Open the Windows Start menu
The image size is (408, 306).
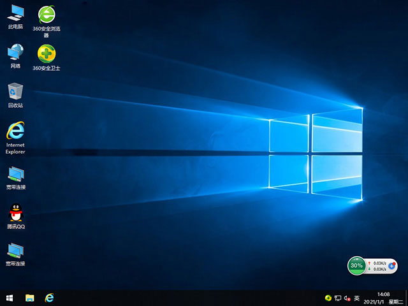[x=10, y=298]
